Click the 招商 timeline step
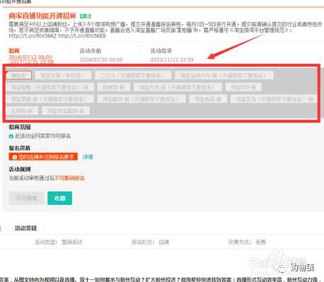324x282 pixels. [x=14, y=51]
